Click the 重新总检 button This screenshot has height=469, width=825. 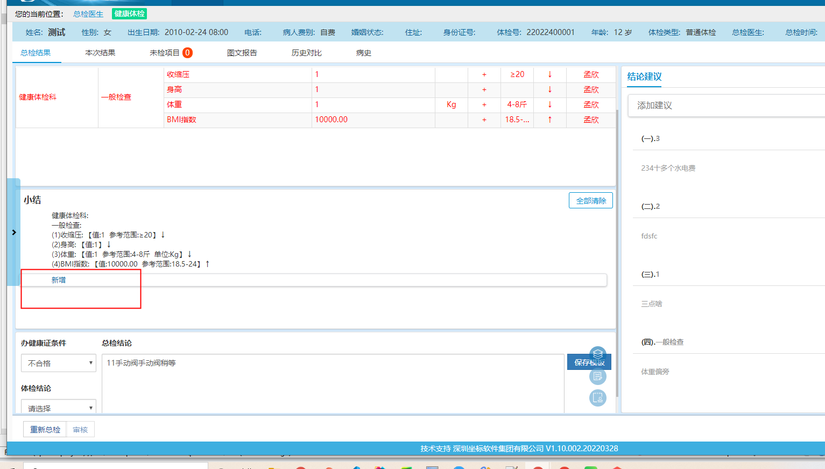[45, 429]
